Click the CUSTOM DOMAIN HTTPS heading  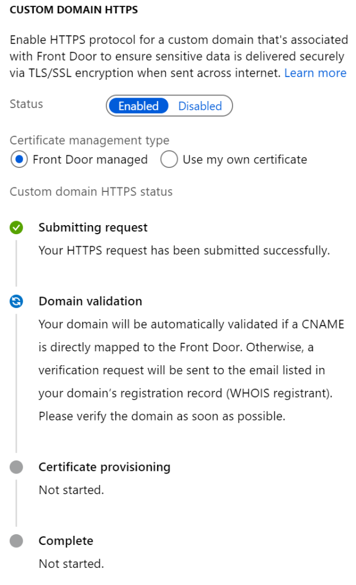pyautogui.click(x=74, y=10)
